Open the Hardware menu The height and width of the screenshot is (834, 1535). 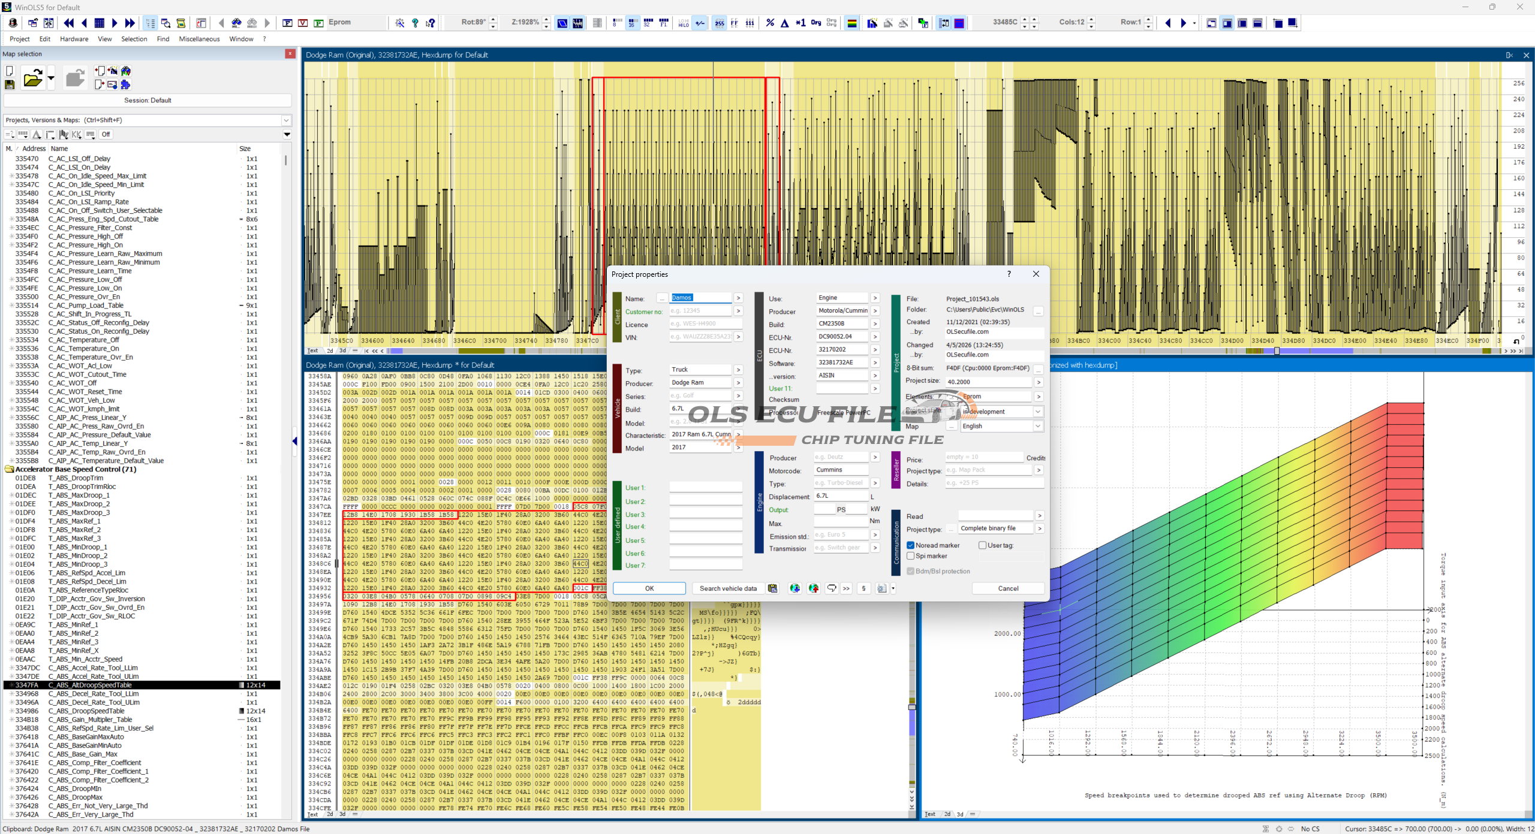coord(74,39)
